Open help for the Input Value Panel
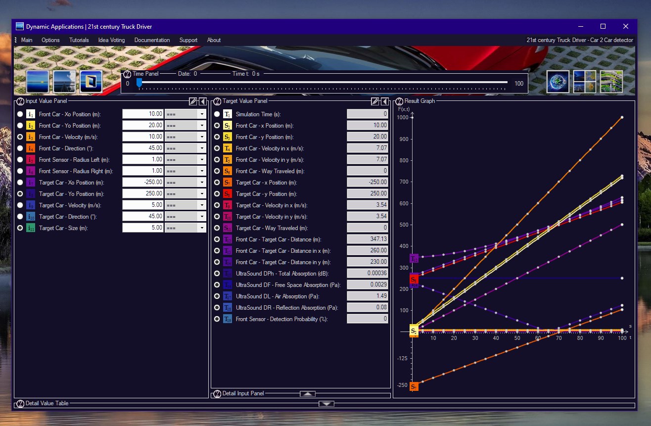This screenshot has width=651, height=426. pyautogui.click(x=20, y=101)
